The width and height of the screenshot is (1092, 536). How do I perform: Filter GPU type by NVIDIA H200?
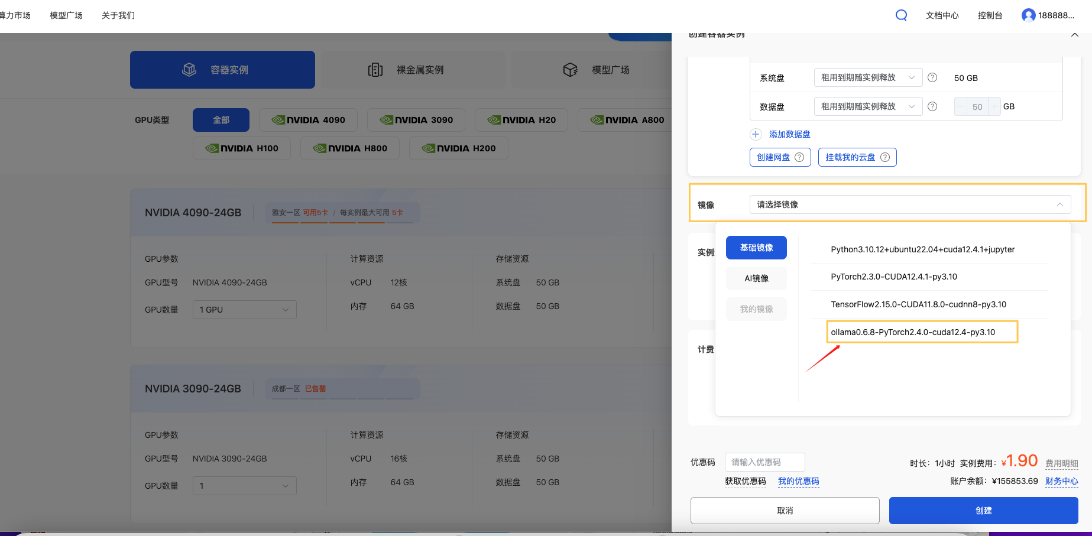pos(459,148)
